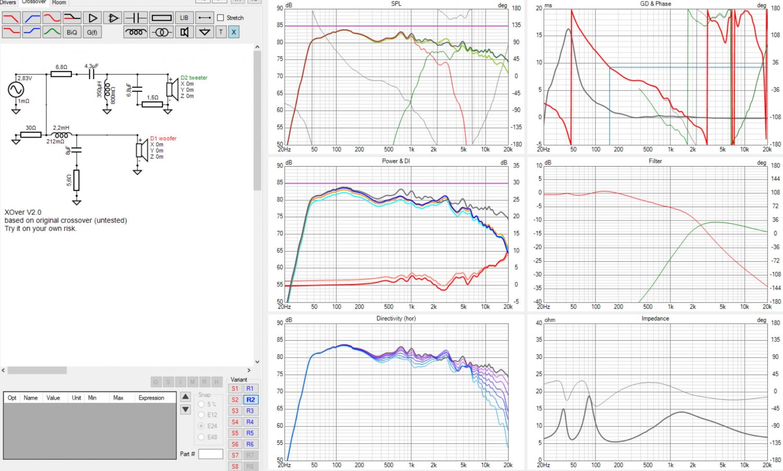Add an op-amp component
Image resolution: width=783 pixels, height=471 pixels.
[x=112, y=18]
